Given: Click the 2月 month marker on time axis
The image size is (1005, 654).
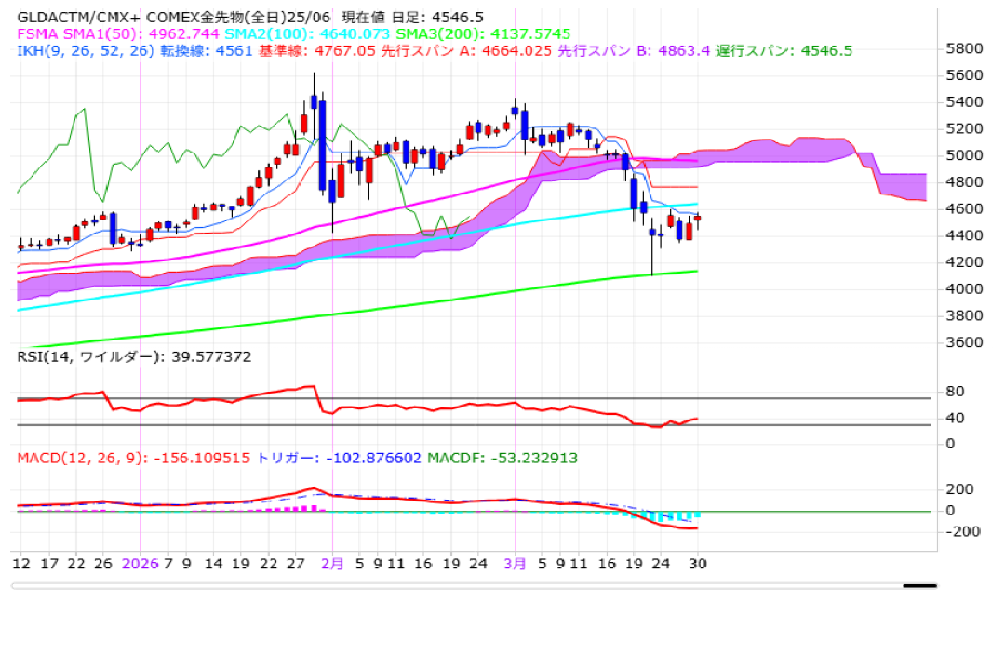Looking at the screenshot, I should pos(332,564).
